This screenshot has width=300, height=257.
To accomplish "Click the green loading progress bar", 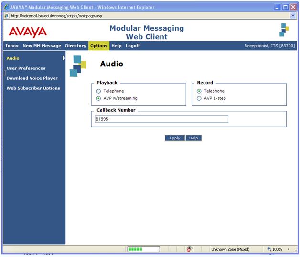I will (143, 249).
